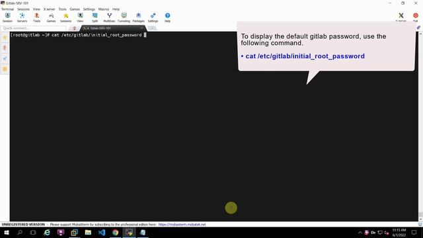Open File Explorer from the taskbar
Screen dimensions: 423x238
coord(88,232)
